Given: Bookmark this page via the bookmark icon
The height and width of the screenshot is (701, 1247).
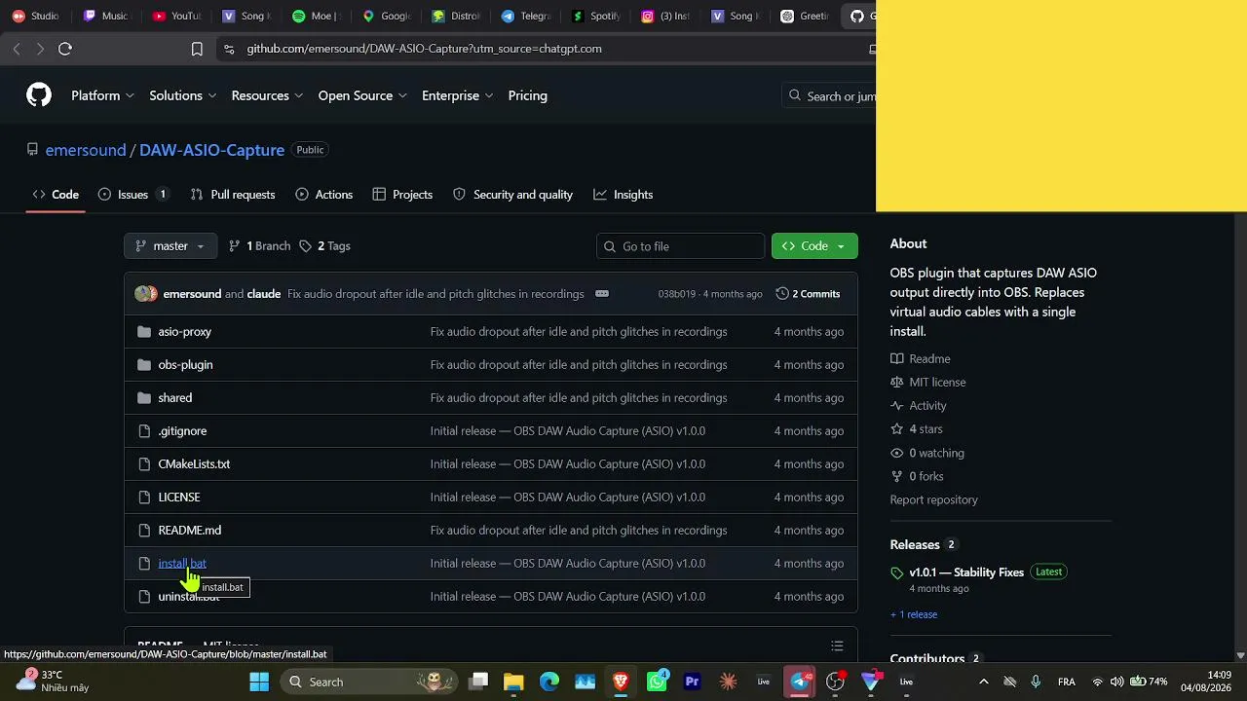Looking at the screenshot, I should [x=197, y=49].
